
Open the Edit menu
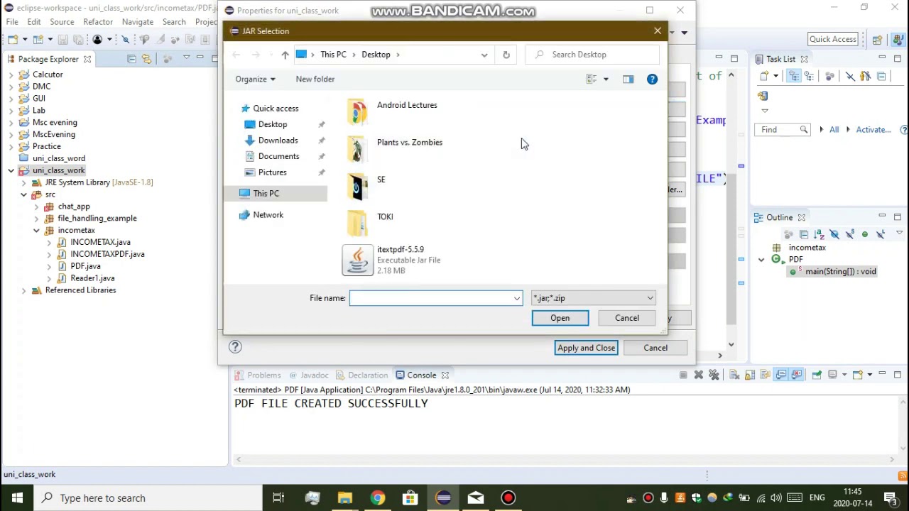pyautogui.click(x=33, y=22)
